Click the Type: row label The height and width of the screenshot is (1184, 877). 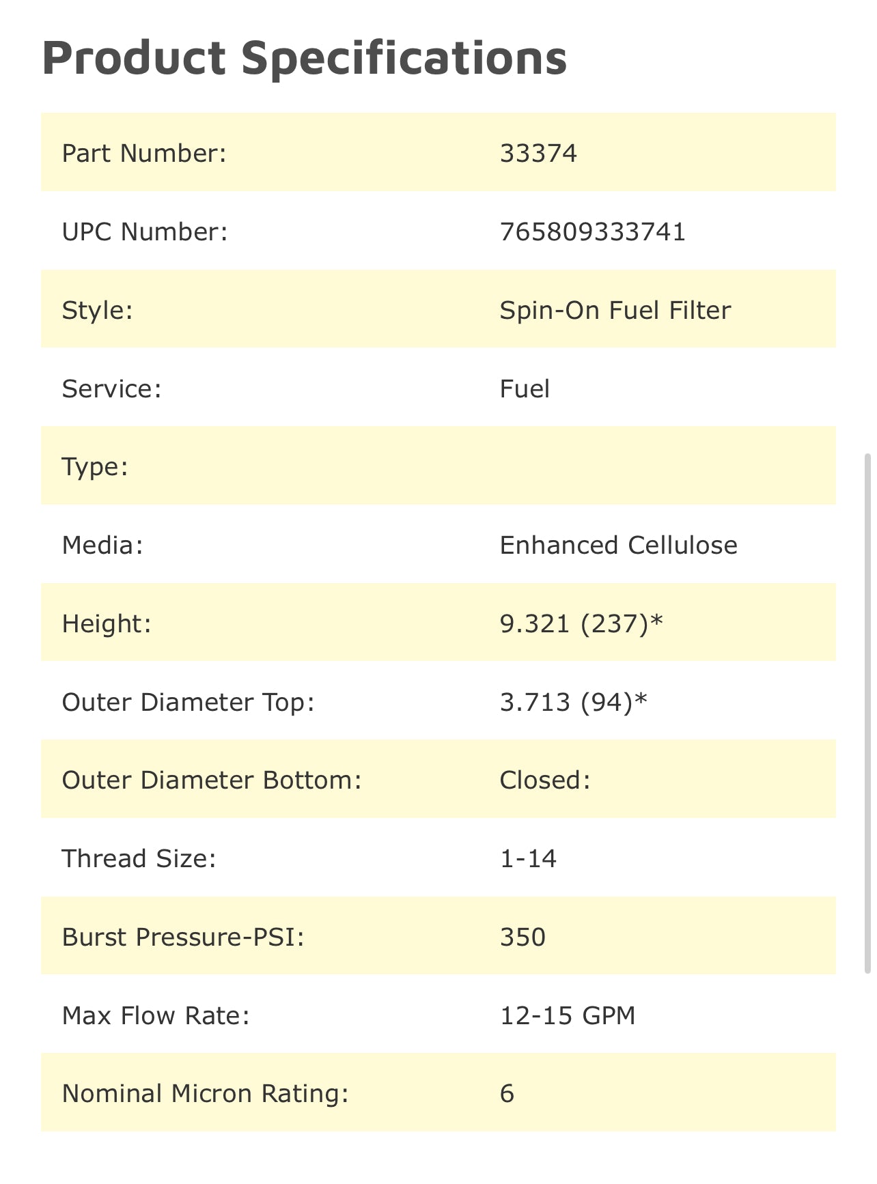(95, 467)
